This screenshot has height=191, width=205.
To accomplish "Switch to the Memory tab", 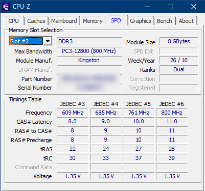I will pos(93,21).
